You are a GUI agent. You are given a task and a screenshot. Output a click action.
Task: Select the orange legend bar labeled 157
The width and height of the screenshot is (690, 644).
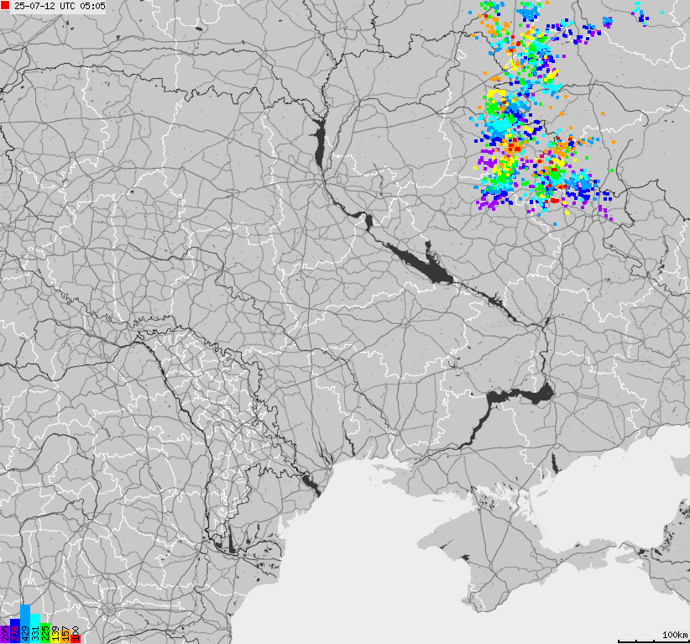coord(65,636)
